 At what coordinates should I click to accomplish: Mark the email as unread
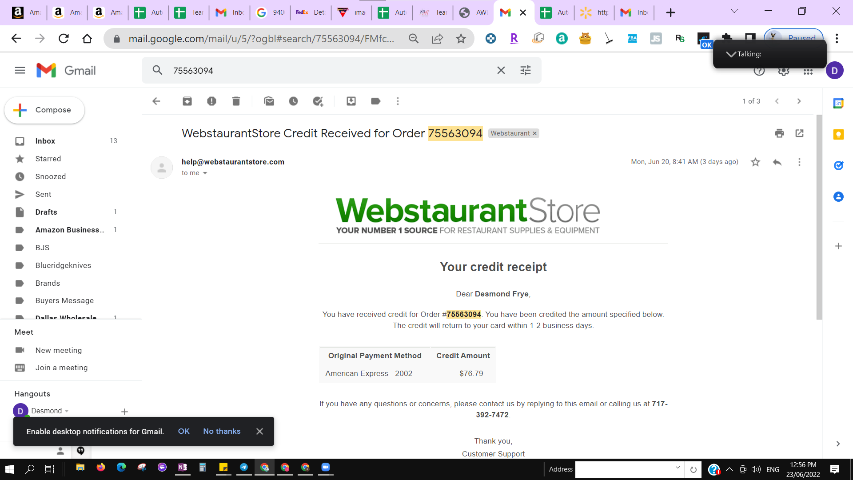(x=269, y=101)
